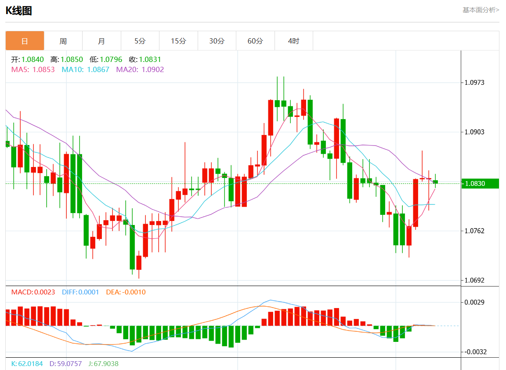Click the 收:1.0831 close price value
The width and height of the screenshot is (506, 370).
tap(145, 59)
